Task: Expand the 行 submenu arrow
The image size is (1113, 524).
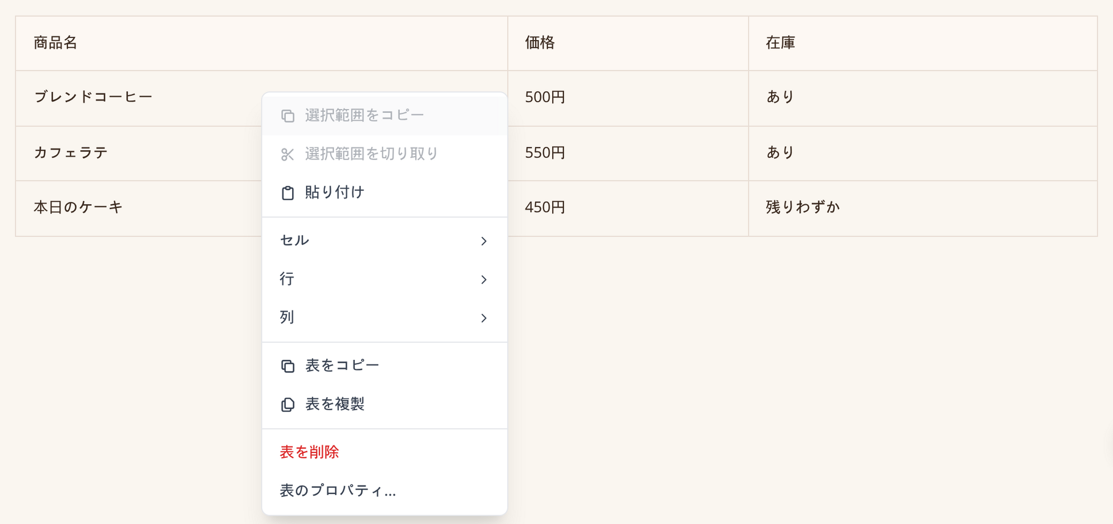Action: tap(483, 279)
